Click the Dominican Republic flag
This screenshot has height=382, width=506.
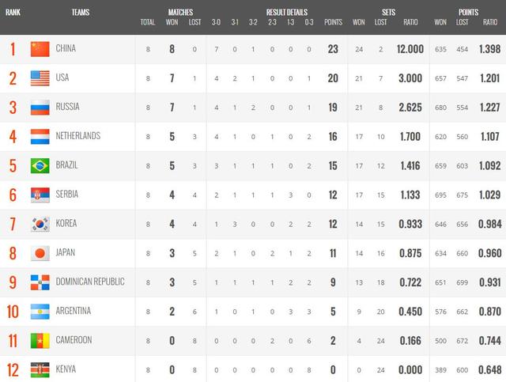pyautogui.click(x=40, y=282)
